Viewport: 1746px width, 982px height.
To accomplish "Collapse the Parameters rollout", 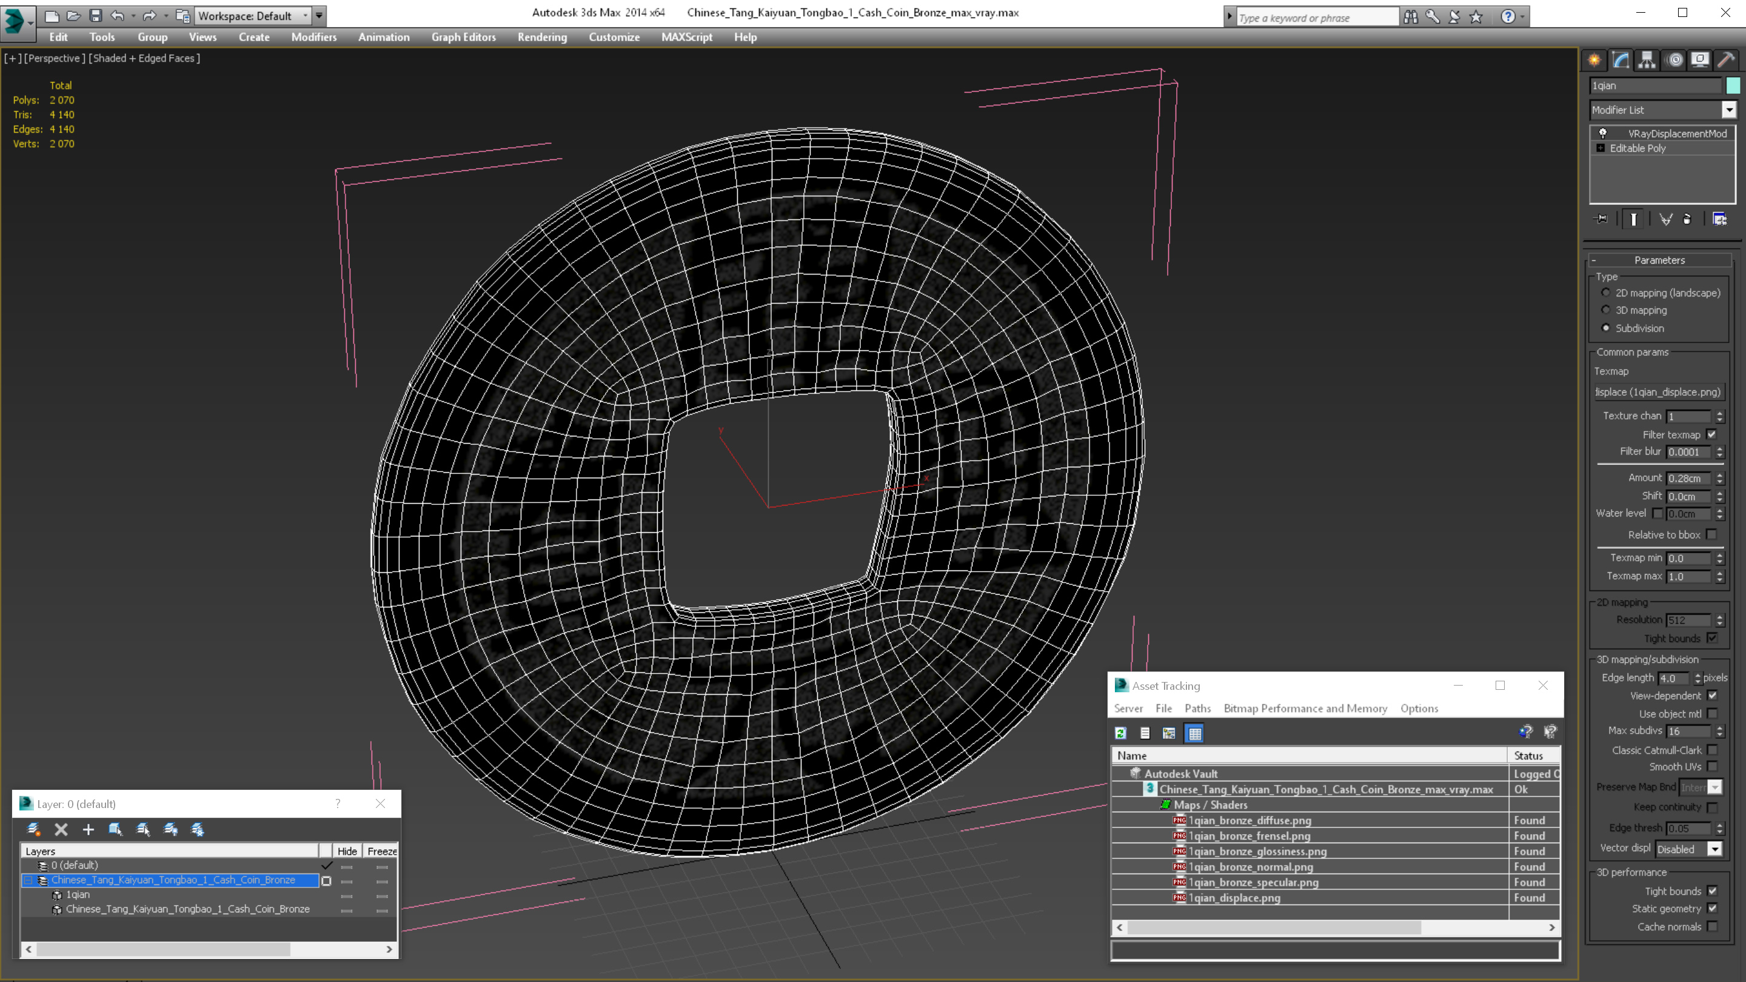I will 1594,260.
